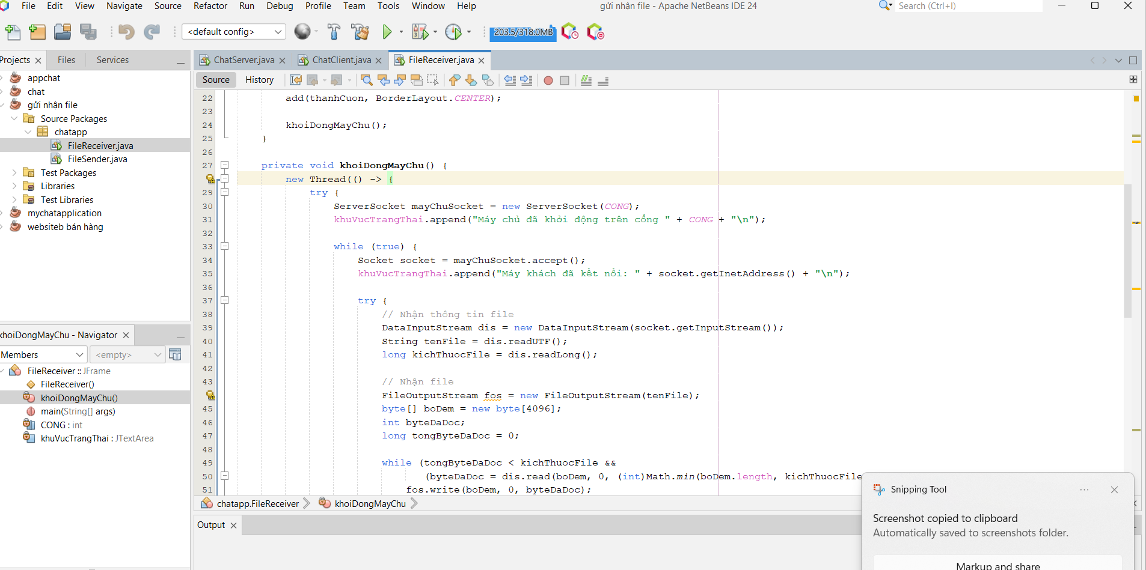Click the memory usage indicator bar
This screenshot has width=1146, height=570.
pyautogui.click(x=522, y=32)
